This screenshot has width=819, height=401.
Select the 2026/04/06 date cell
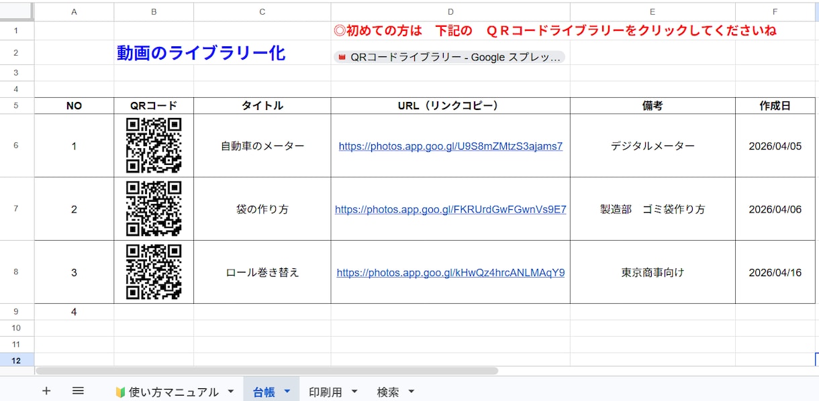(775, 209)
